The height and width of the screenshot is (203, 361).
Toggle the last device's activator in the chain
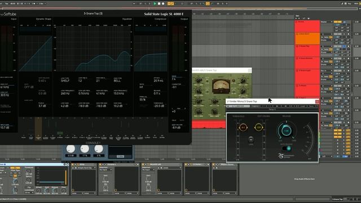[x=214, y=165]
